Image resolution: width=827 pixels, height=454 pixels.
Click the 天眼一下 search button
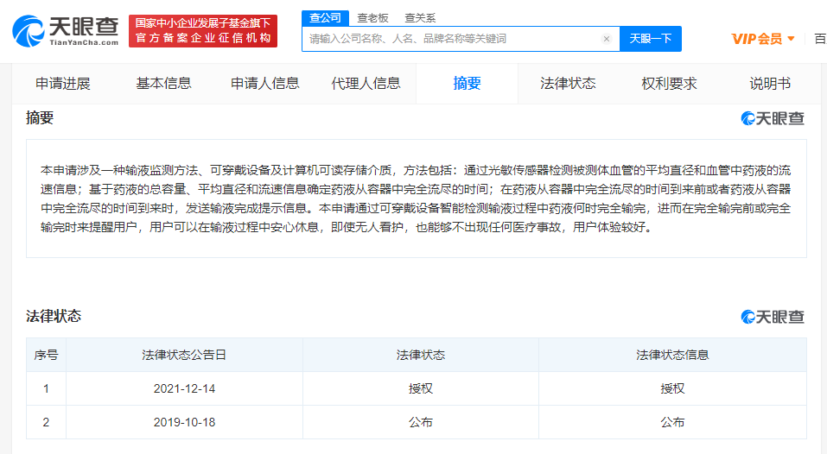click(x=651, y=39)
